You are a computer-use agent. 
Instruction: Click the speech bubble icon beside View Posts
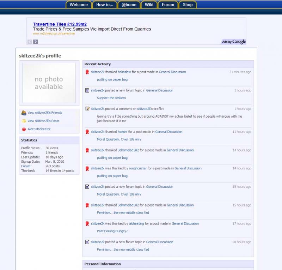[x=24, y=121]
